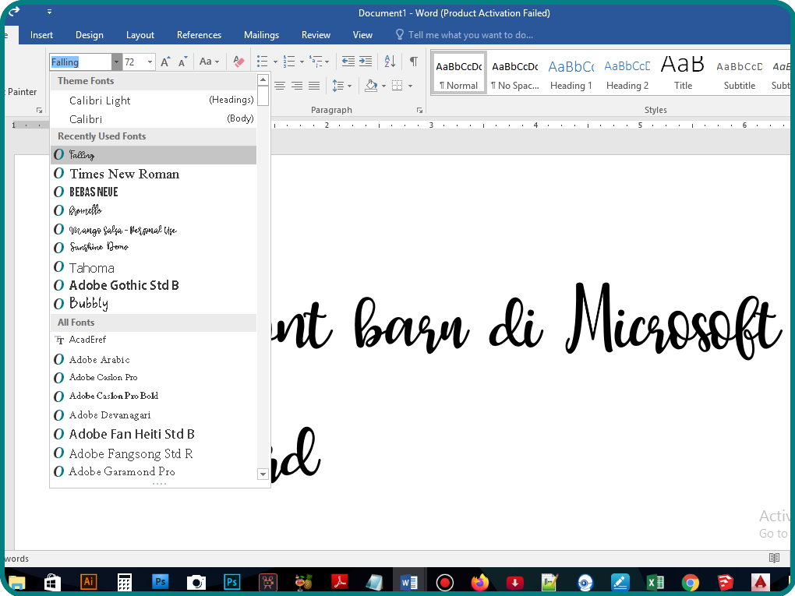The height and width of the screenshot is (596, 795).
Task: Click the Increase Font Size icon
Action: click(x=165, y=62)
